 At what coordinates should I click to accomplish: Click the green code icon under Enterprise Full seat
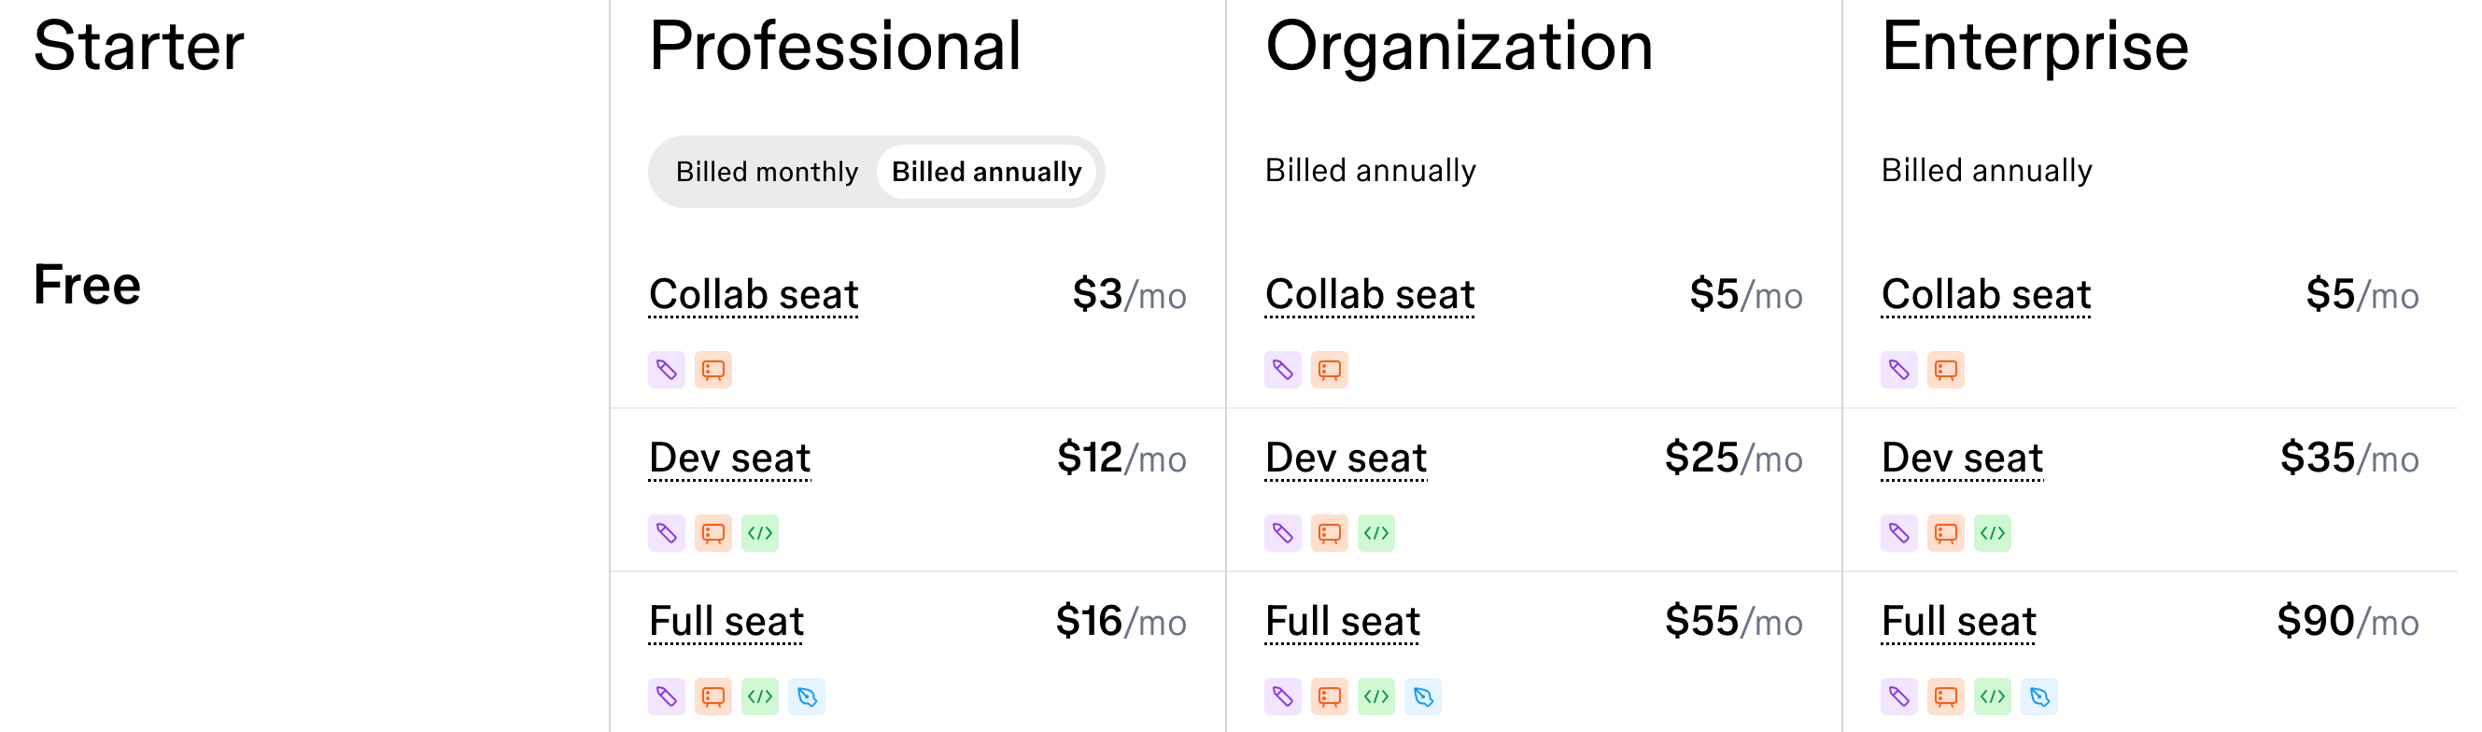click(x=1994, y=697)
